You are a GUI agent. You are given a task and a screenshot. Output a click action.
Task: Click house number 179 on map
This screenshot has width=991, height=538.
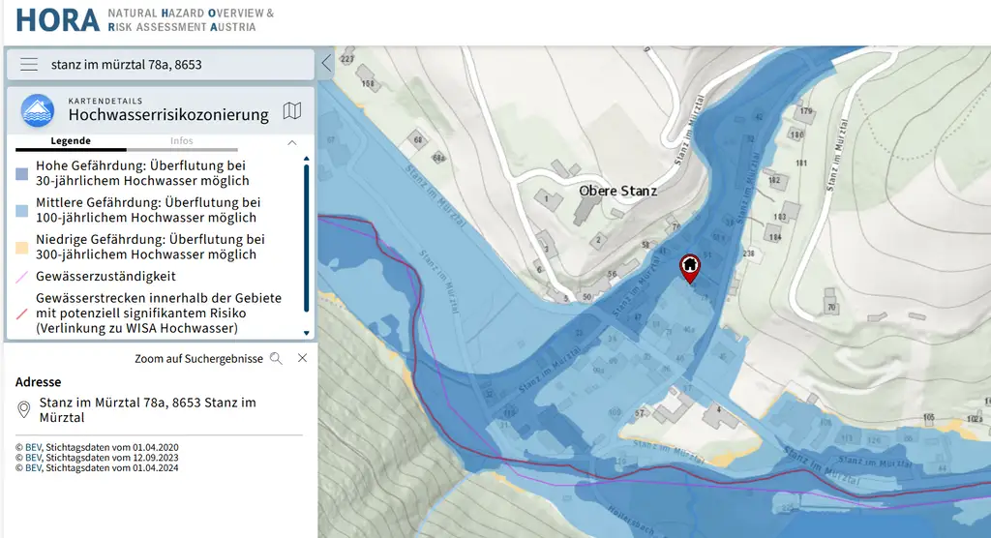[806, 111]
